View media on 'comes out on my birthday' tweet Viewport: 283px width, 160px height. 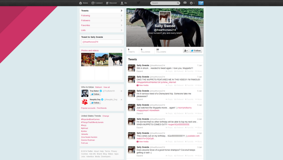(x=142, y=141)
